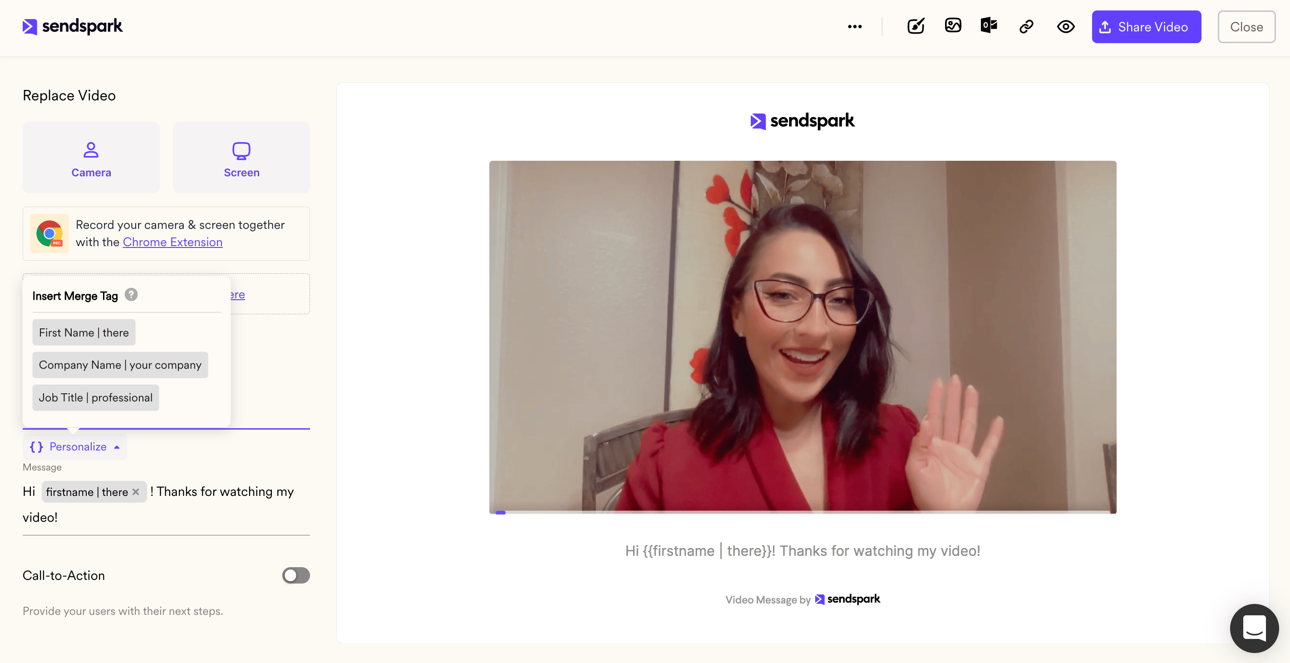Insert the Job Title | professional tag
The height and width of the screenshot is (663, 1290).
[x=96, y=397]
